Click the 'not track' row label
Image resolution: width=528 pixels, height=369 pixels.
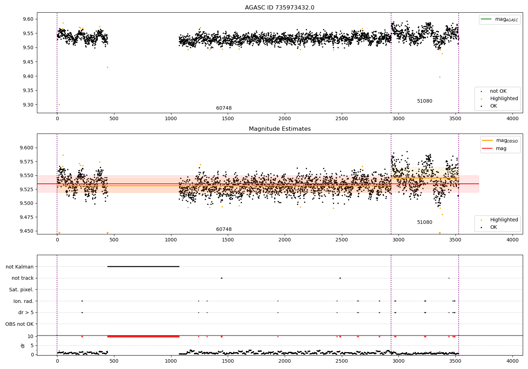[23, 278]
